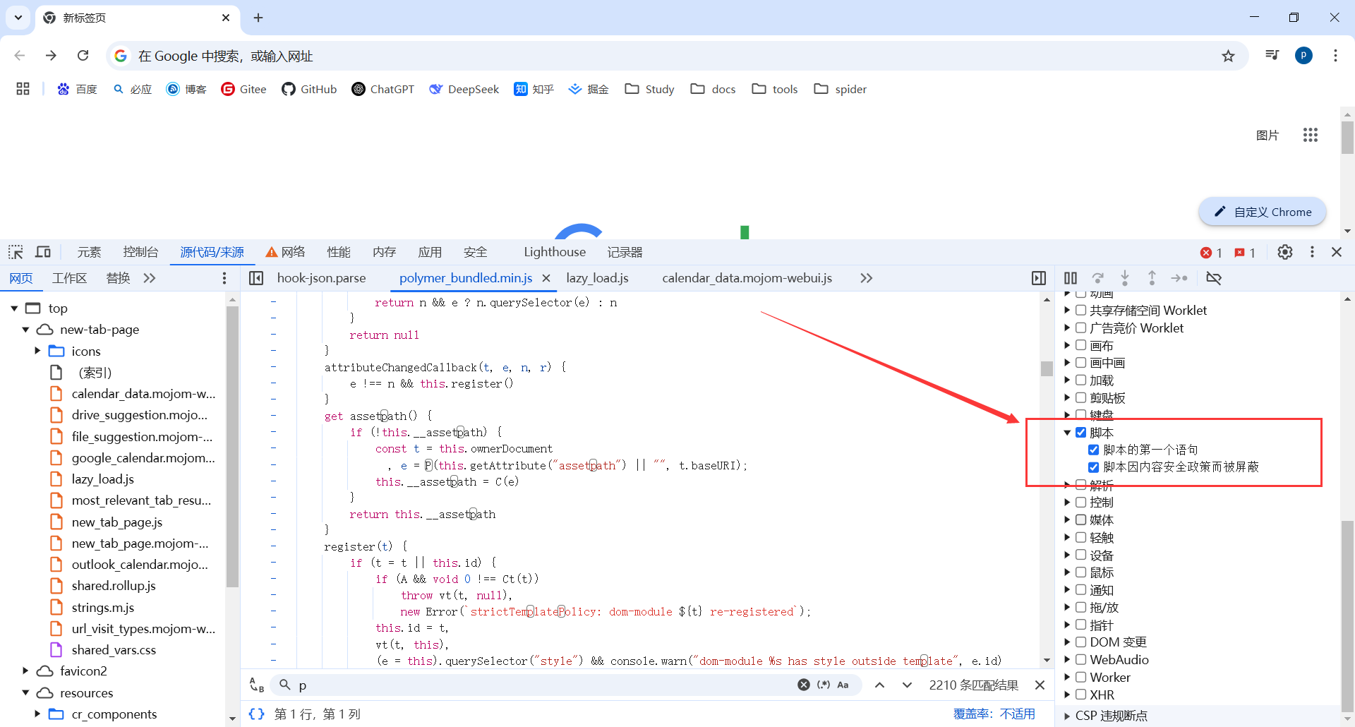Check the 画布 checkbox
This screenshot has width=1355, height=727.
click(x=1080, y=345)
